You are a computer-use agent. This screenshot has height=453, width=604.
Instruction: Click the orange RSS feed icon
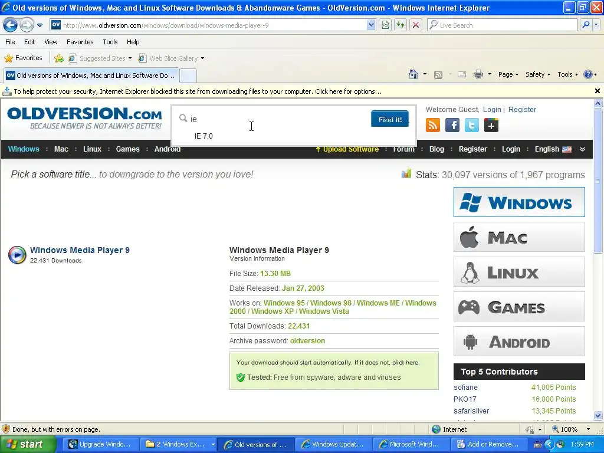point(433,125)
